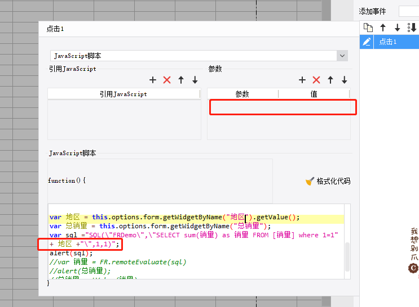Click the 点击1 dialog title

55,29
